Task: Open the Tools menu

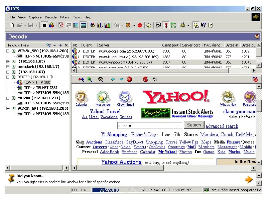Action: 77,17
